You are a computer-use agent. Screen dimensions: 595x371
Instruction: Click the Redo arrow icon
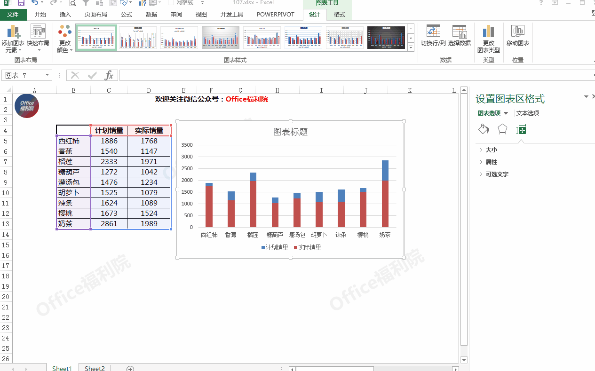click(53, 3)
